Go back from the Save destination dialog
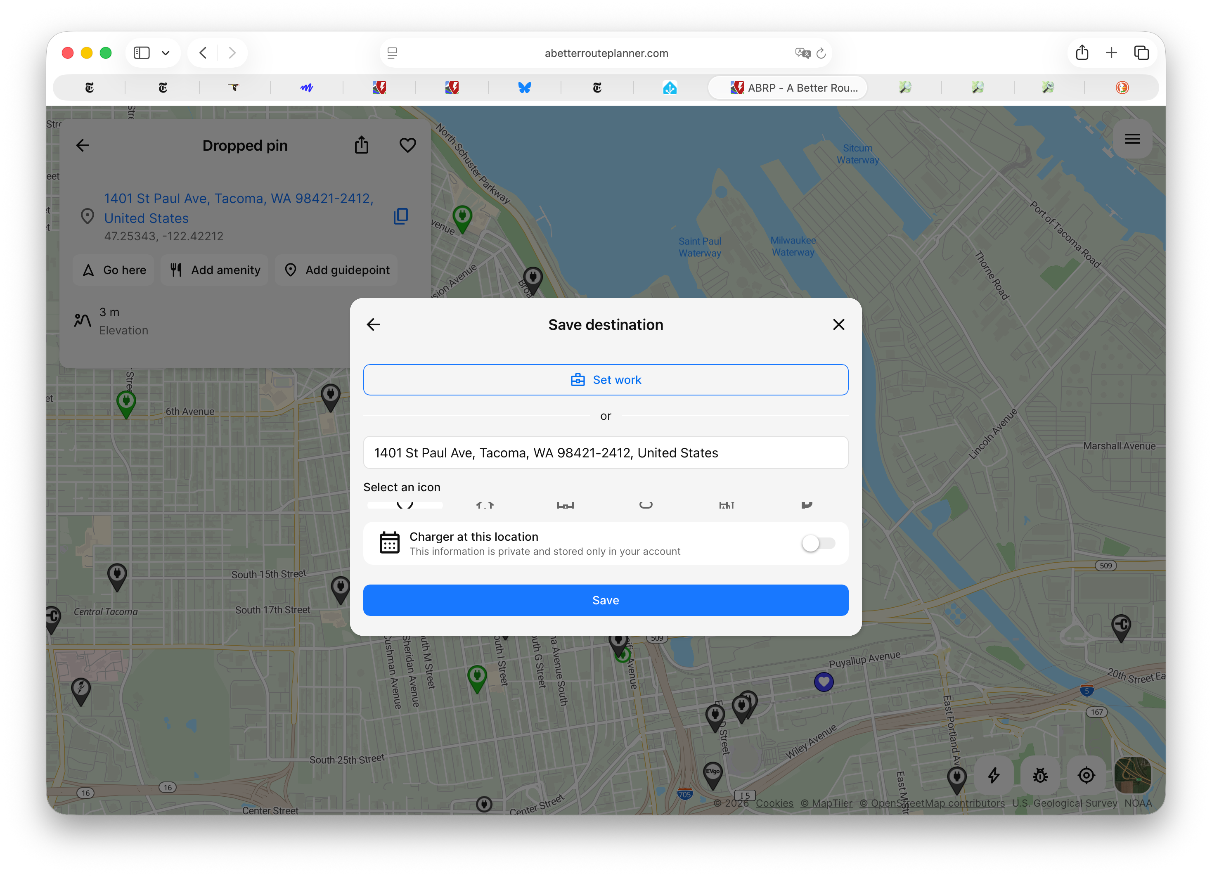This screenshot has height=876, width=1212. [x=373, y=324]
